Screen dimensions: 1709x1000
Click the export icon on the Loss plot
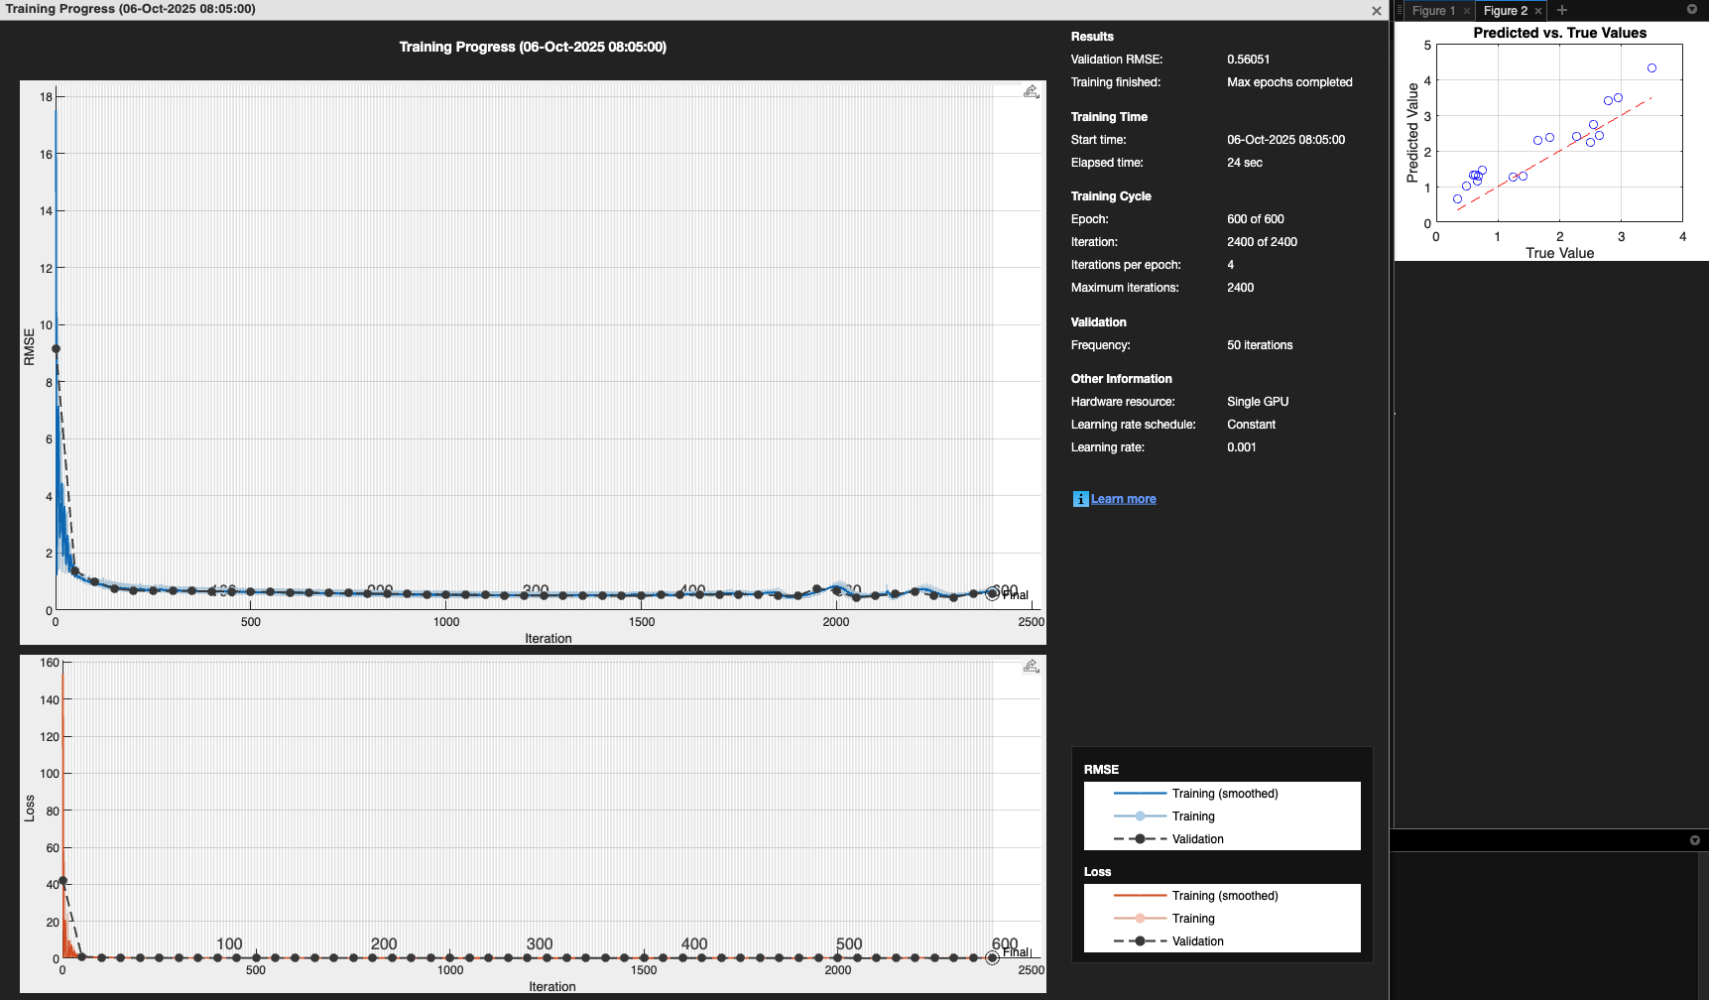click(1032, 666)
